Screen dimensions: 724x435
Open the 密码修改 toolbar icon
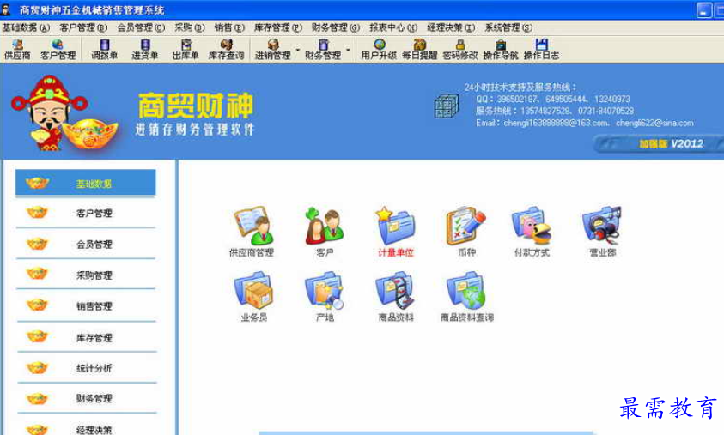(x=459, y=50)
